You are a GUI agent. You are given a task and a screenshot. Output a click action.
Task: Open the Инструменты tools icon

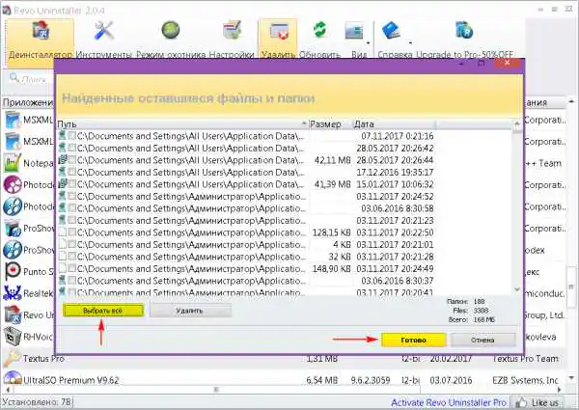tap(104, 30)
